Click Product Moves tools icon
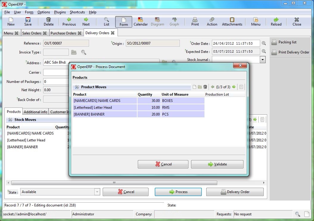This screenshot has width=314, height=221. (77, 87)
